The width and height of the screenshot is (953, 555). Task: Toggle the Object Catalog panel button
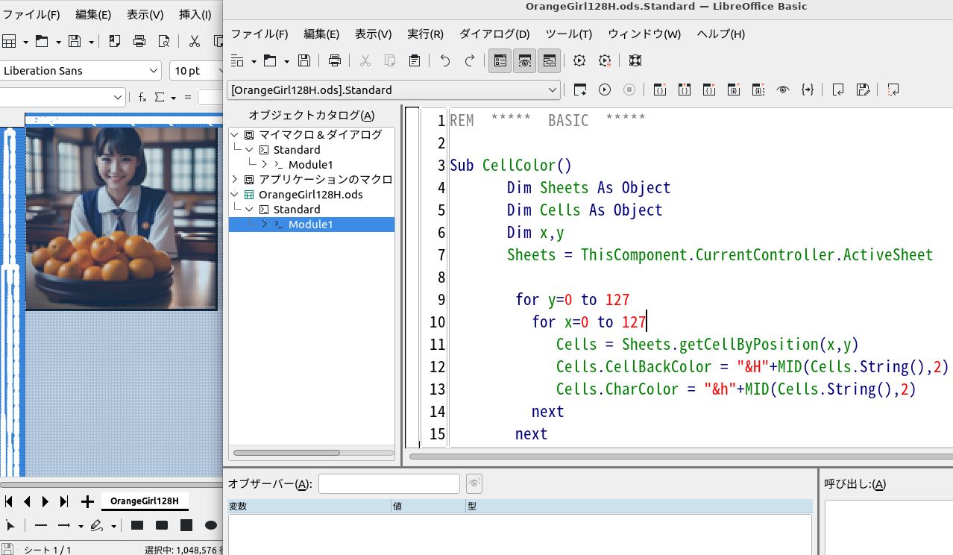tap(500, 60)
